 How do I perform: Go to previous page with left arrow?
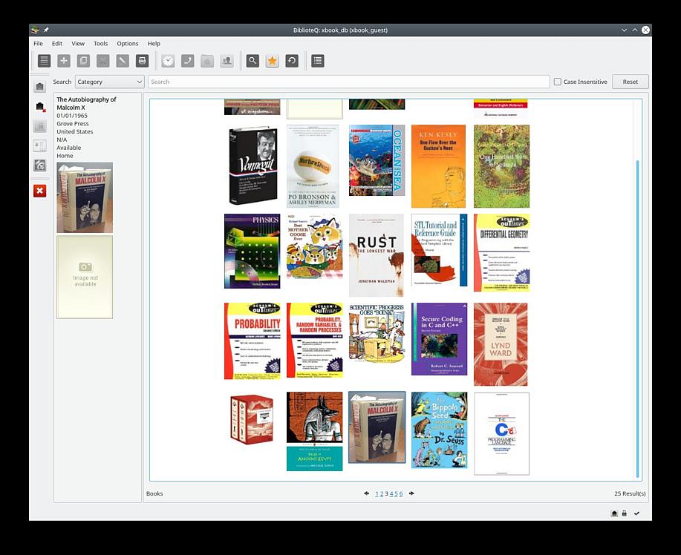[367, 493]
